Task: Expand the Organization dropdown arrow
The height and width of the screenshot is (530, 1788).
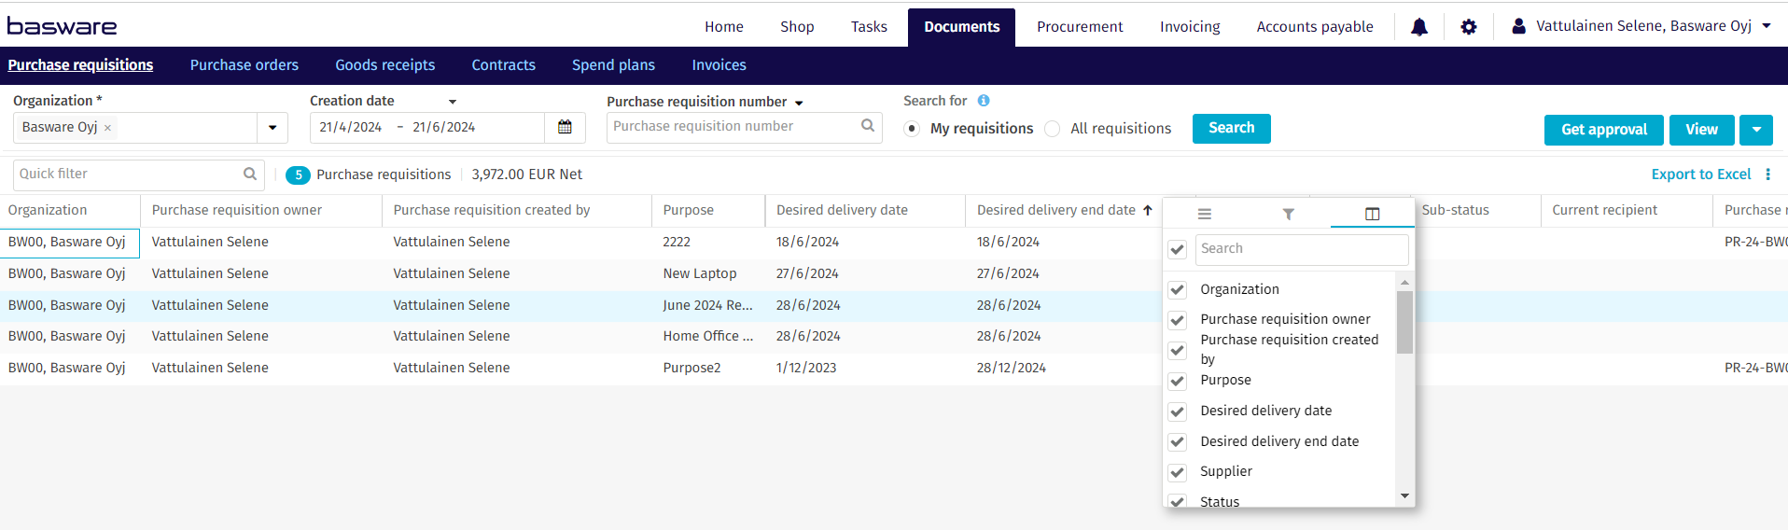Action: tap(272, 128)
